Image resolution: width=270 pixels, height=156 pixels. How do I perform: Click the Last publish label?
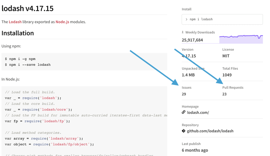pos(191,144)
